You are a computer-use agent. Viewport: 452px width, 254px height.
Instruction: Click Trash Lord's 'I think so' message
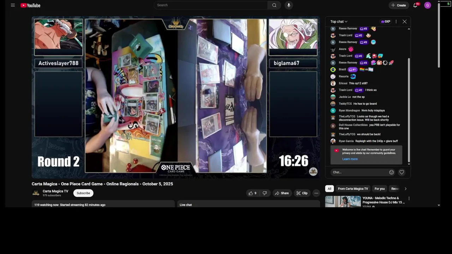[371, 90]
